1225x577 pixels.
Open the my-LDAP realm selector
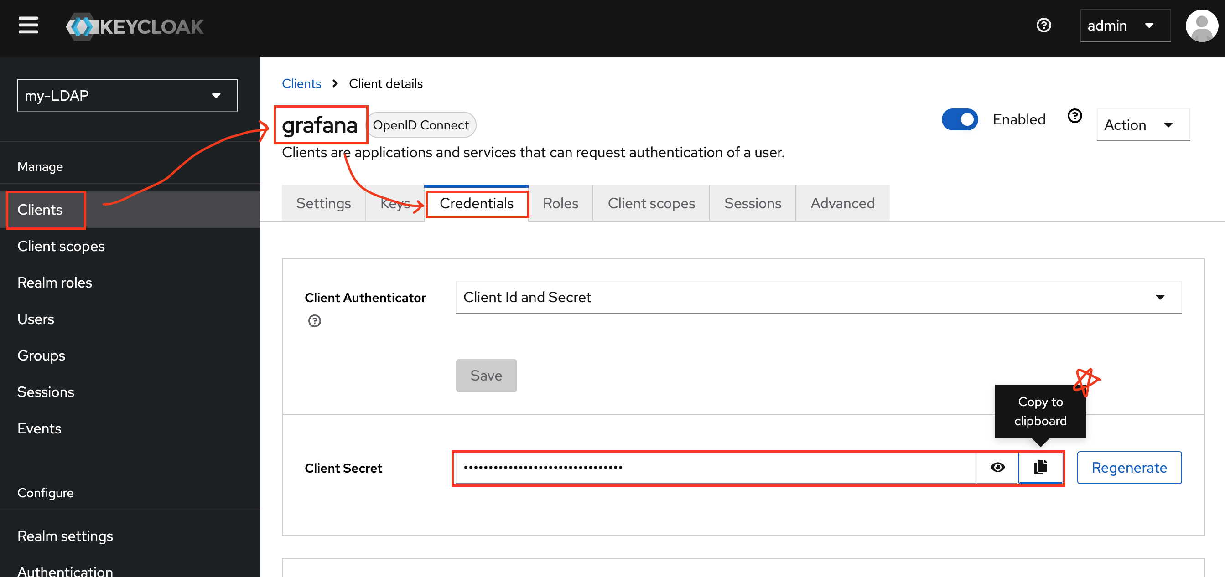127,96
